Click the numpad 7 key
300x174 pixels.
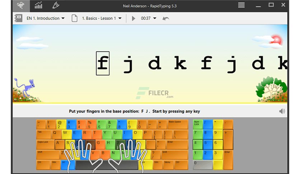[x=198, y=134]
